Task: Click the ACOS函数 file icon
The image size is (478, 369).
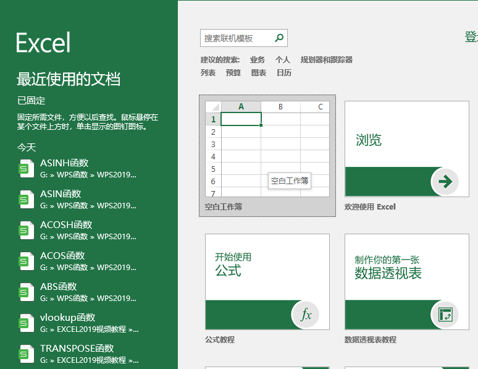Action: [x=27, y=261]
